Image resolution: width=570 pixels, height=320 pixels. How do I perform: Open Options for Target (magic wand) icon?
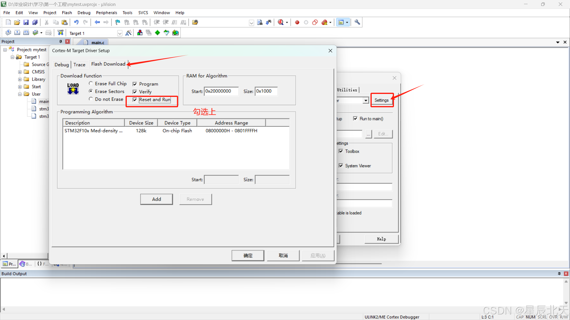click(128, 33)
